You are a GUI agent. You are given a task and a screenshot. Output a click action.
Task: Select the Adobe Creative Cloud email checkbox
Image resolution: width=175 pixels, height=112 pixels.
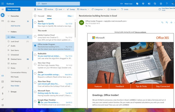[x=35, y=36]
